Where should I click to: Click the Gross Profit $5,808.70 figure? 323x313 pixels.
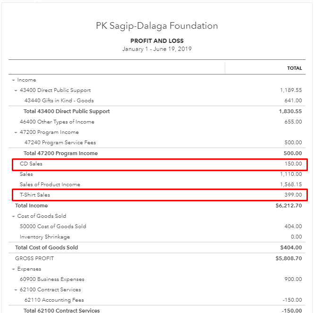(288, 258)
